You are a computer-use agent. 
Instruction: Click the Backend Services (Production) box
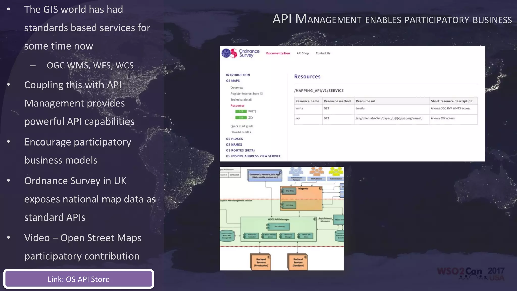[261, 262]
